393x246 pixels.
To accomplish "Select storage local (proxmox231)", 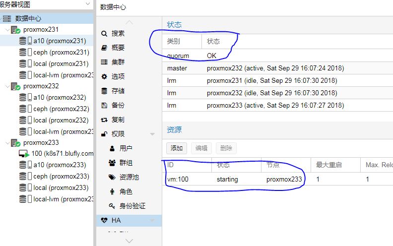I will click(61, 63).
